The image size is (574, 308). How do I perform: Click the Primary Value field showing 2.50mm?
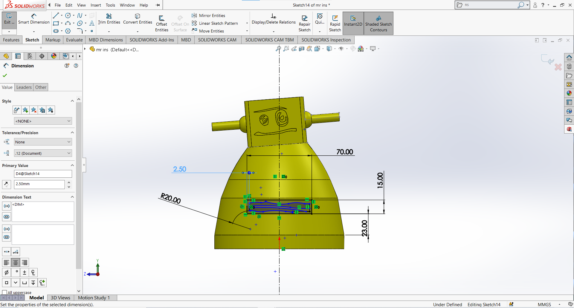click(x=39, y=184)
